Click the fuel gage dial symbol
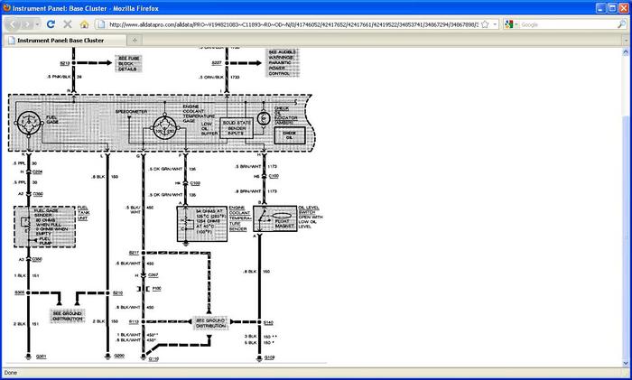Screen dimensions: 632x380 (29, 123)
